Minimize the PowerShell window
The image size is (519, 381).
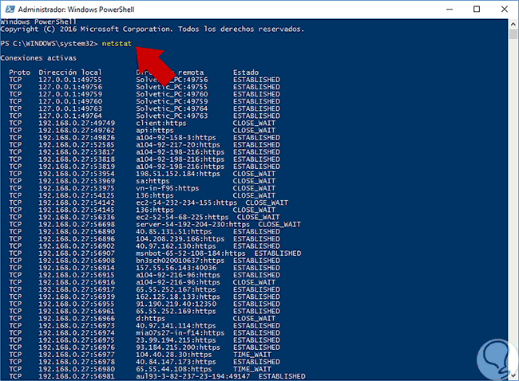(x=450, y=9)
